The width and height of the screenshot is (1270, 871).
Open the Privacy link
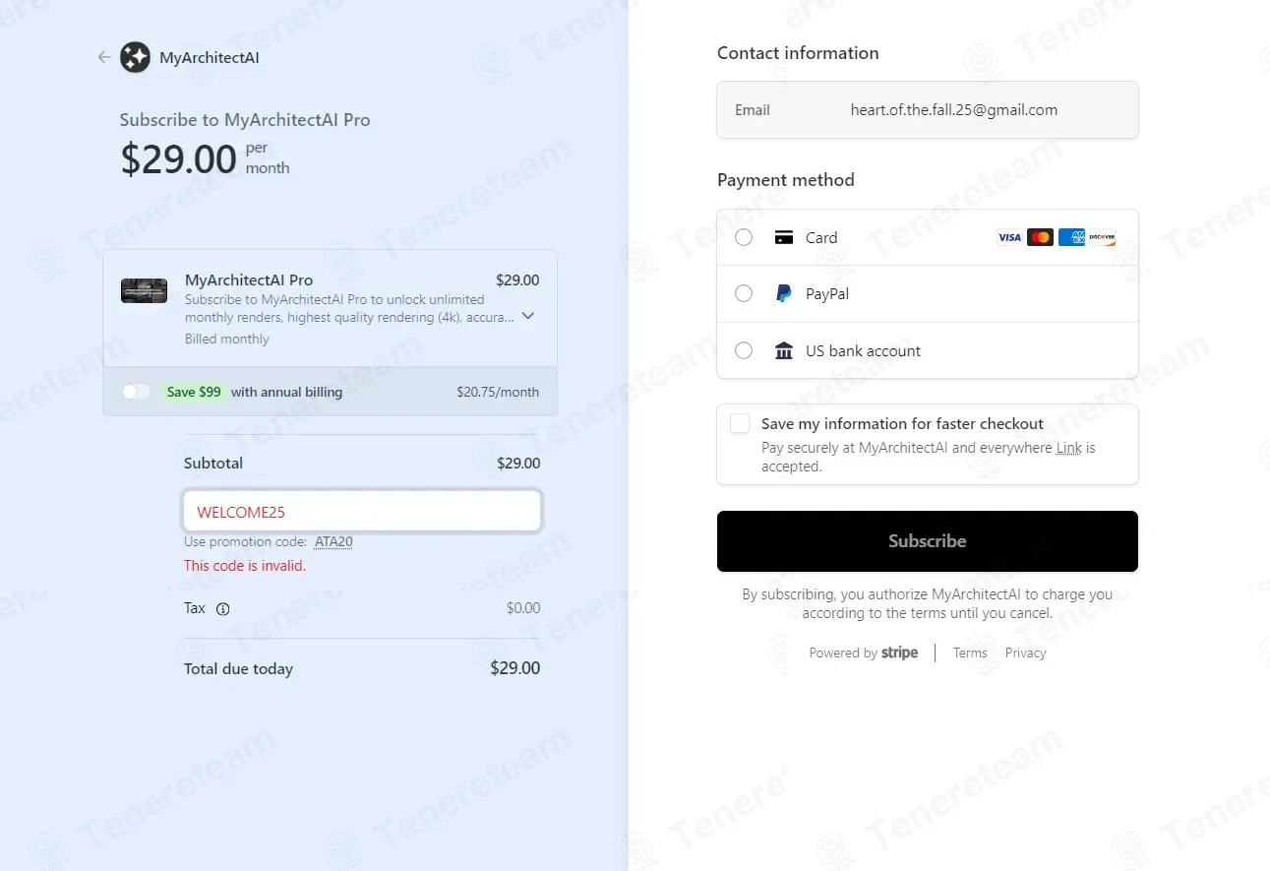[x=1026, y=653]
